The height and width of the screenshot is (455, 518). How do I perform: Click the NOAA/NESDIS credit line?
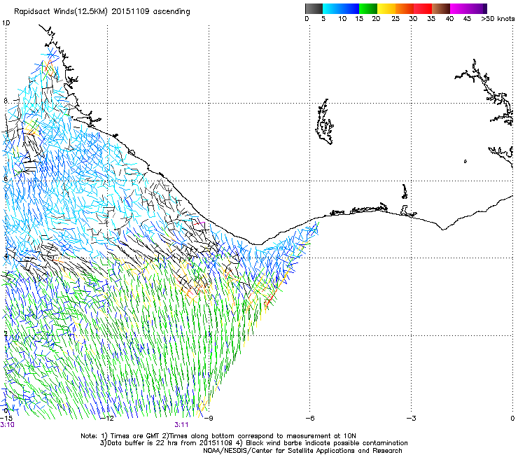[x=302, y=451]
